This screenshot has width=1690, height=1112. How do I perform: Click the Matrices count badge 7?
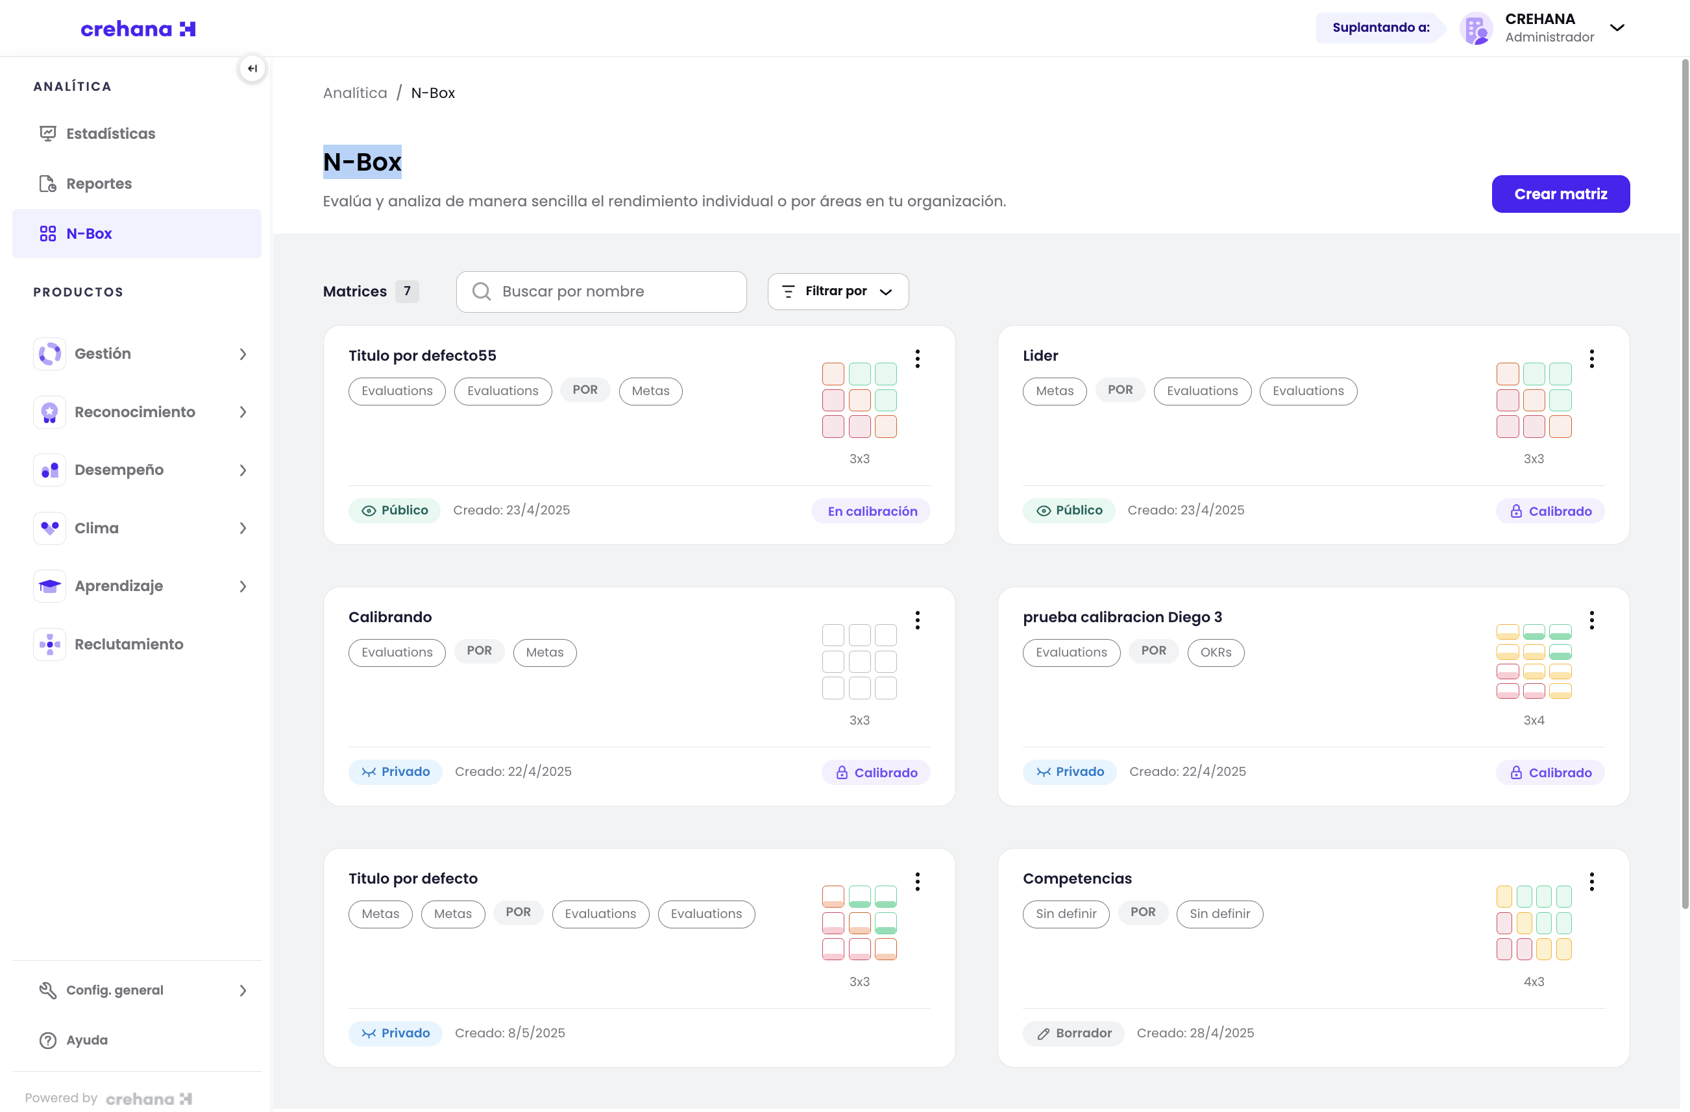click(x=407, y=291)
